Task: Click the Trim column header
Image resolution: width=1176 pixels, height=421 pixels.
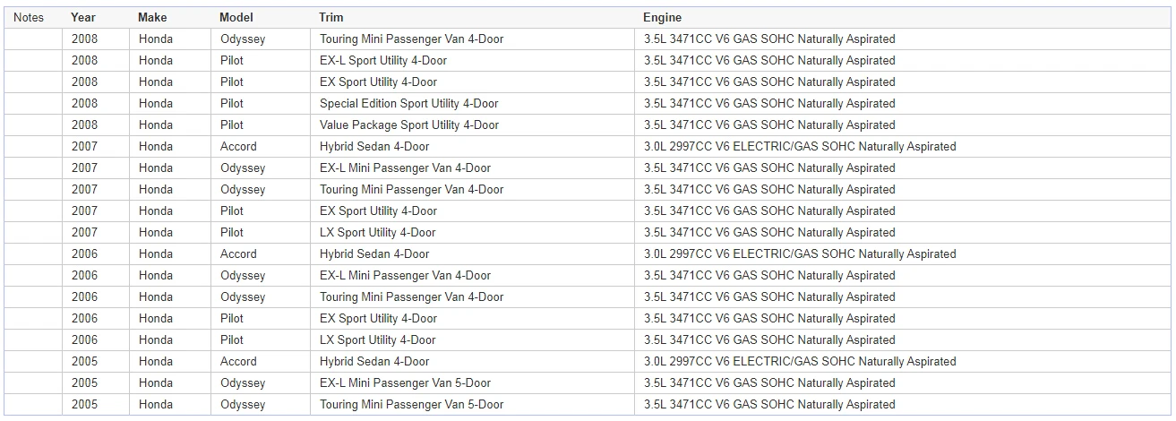Action: pos(330,17)
